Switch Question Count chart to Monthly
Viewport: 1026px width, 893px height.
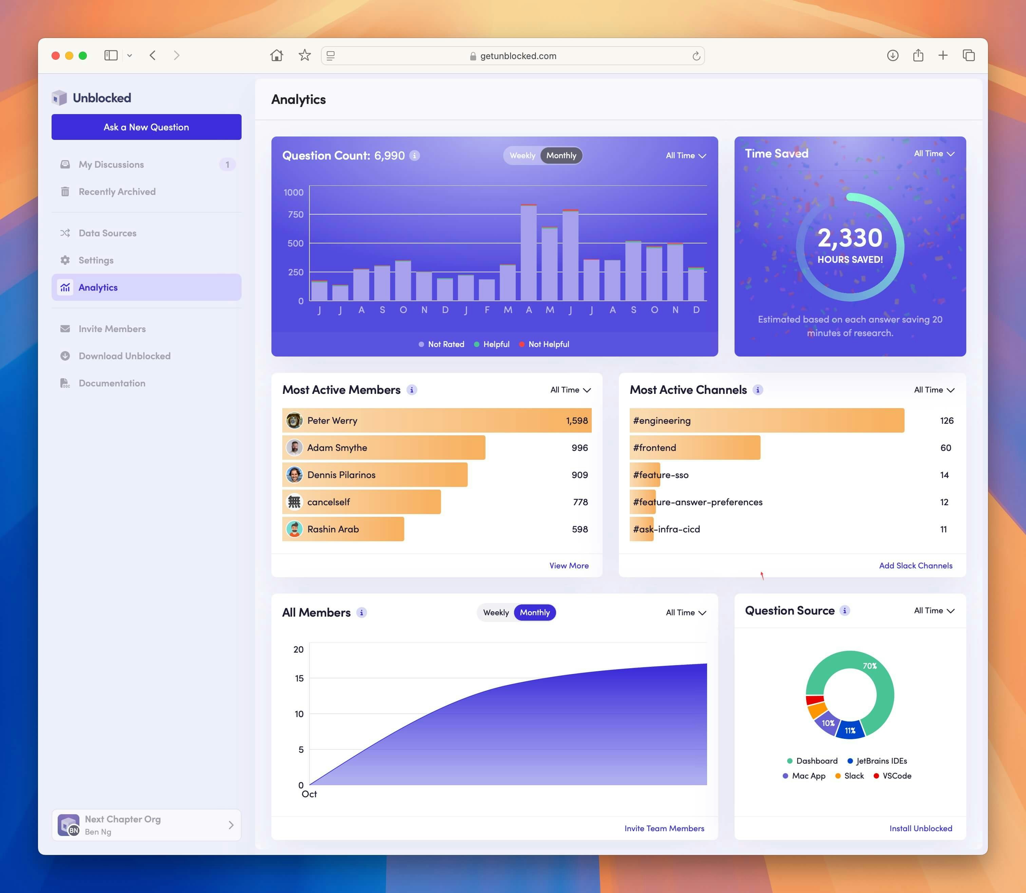pyautogui.click(x=561, y=156)
